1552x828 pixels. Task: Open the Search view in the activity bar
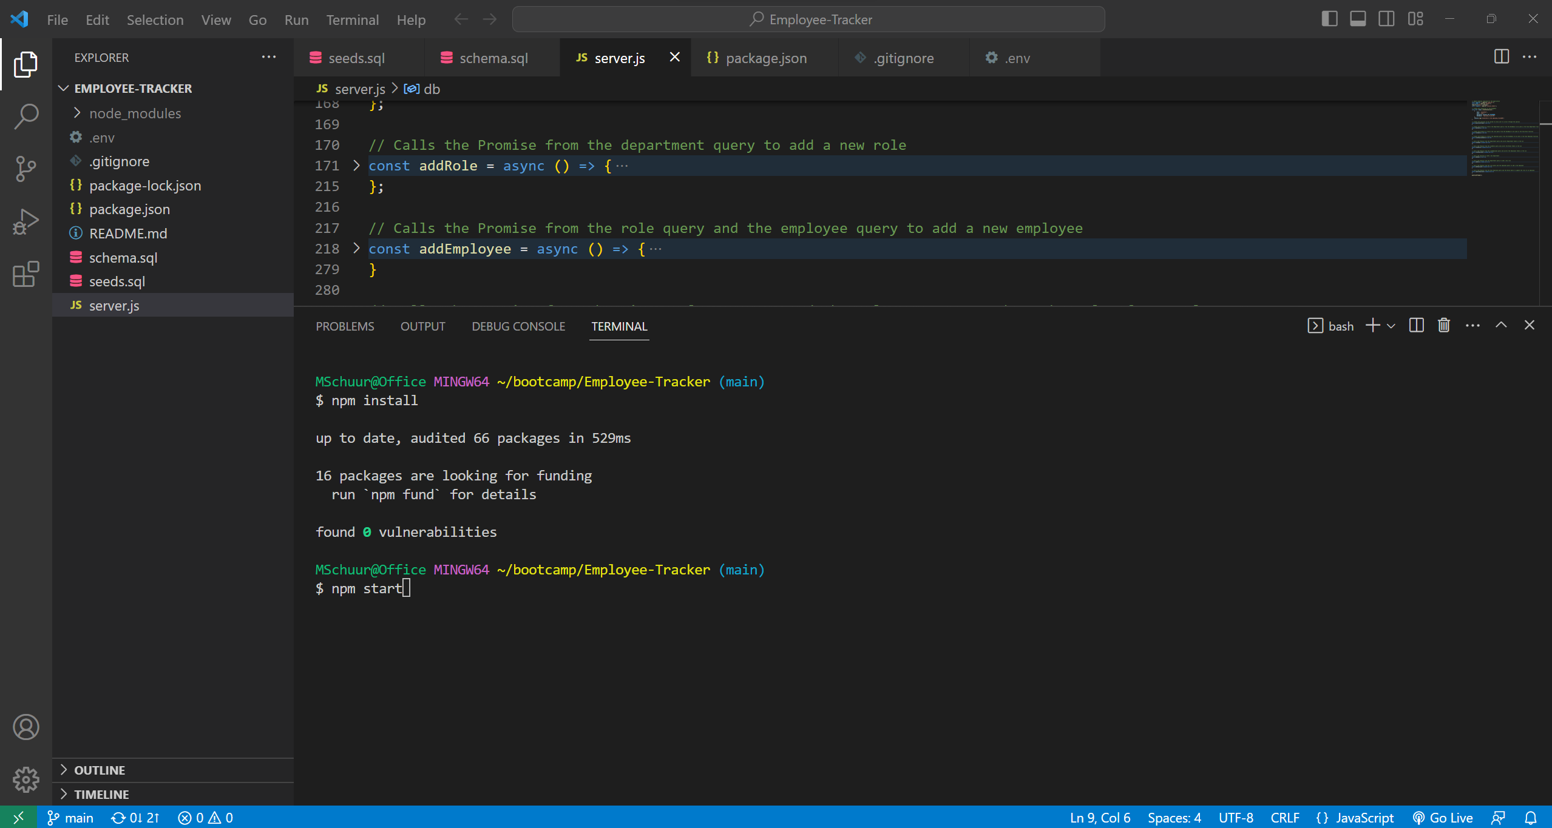25,115
